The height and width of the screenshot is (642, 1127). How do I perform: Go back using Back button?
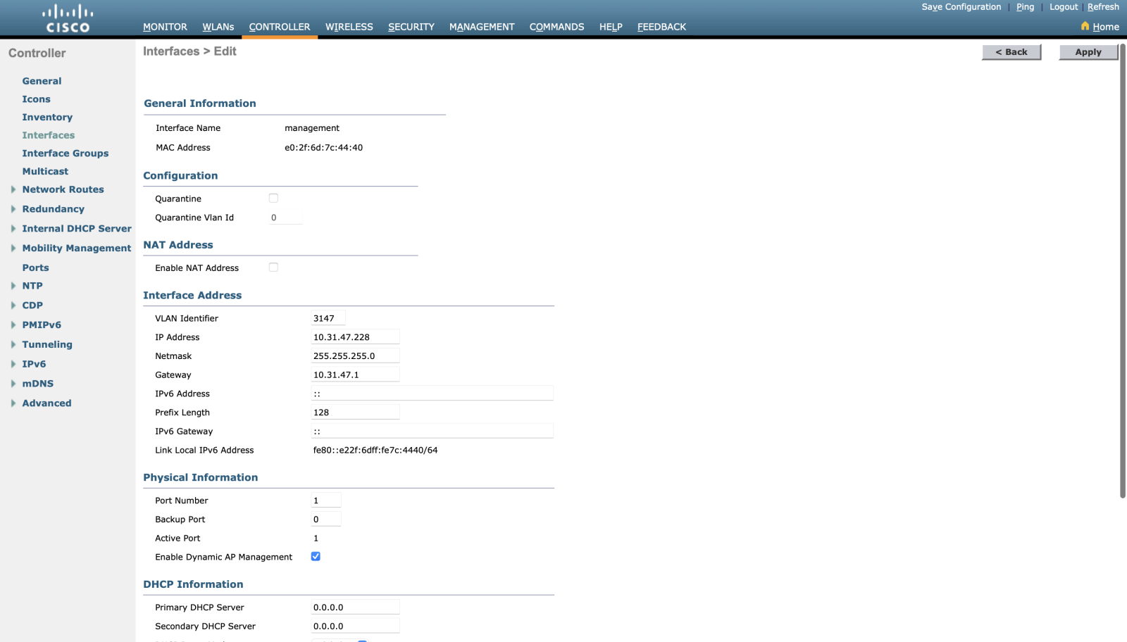[x=1011, y=52]
